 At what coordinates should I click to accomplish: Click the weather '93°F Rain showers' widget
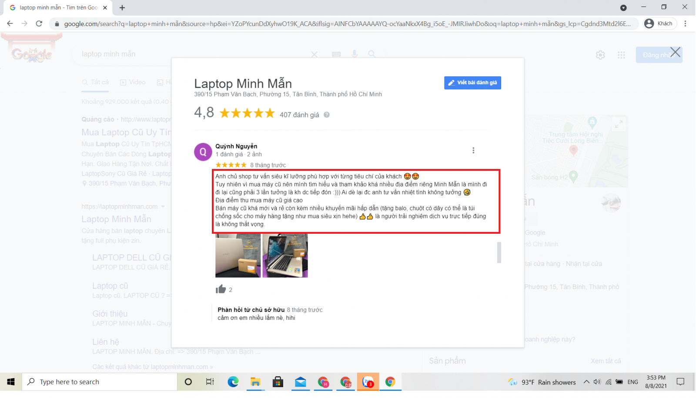[542, 382]
